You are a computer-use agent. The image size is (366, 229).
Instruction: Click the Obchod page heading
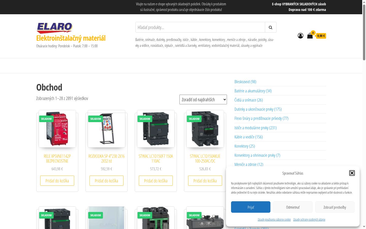click(x=49, y=87)
